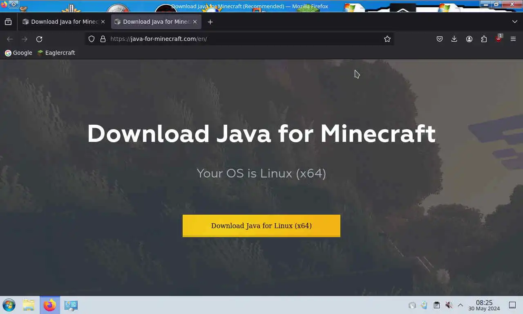523x314 pixels.
Task: Open the uBlock Origin extension icon
Action: (498, 39)
